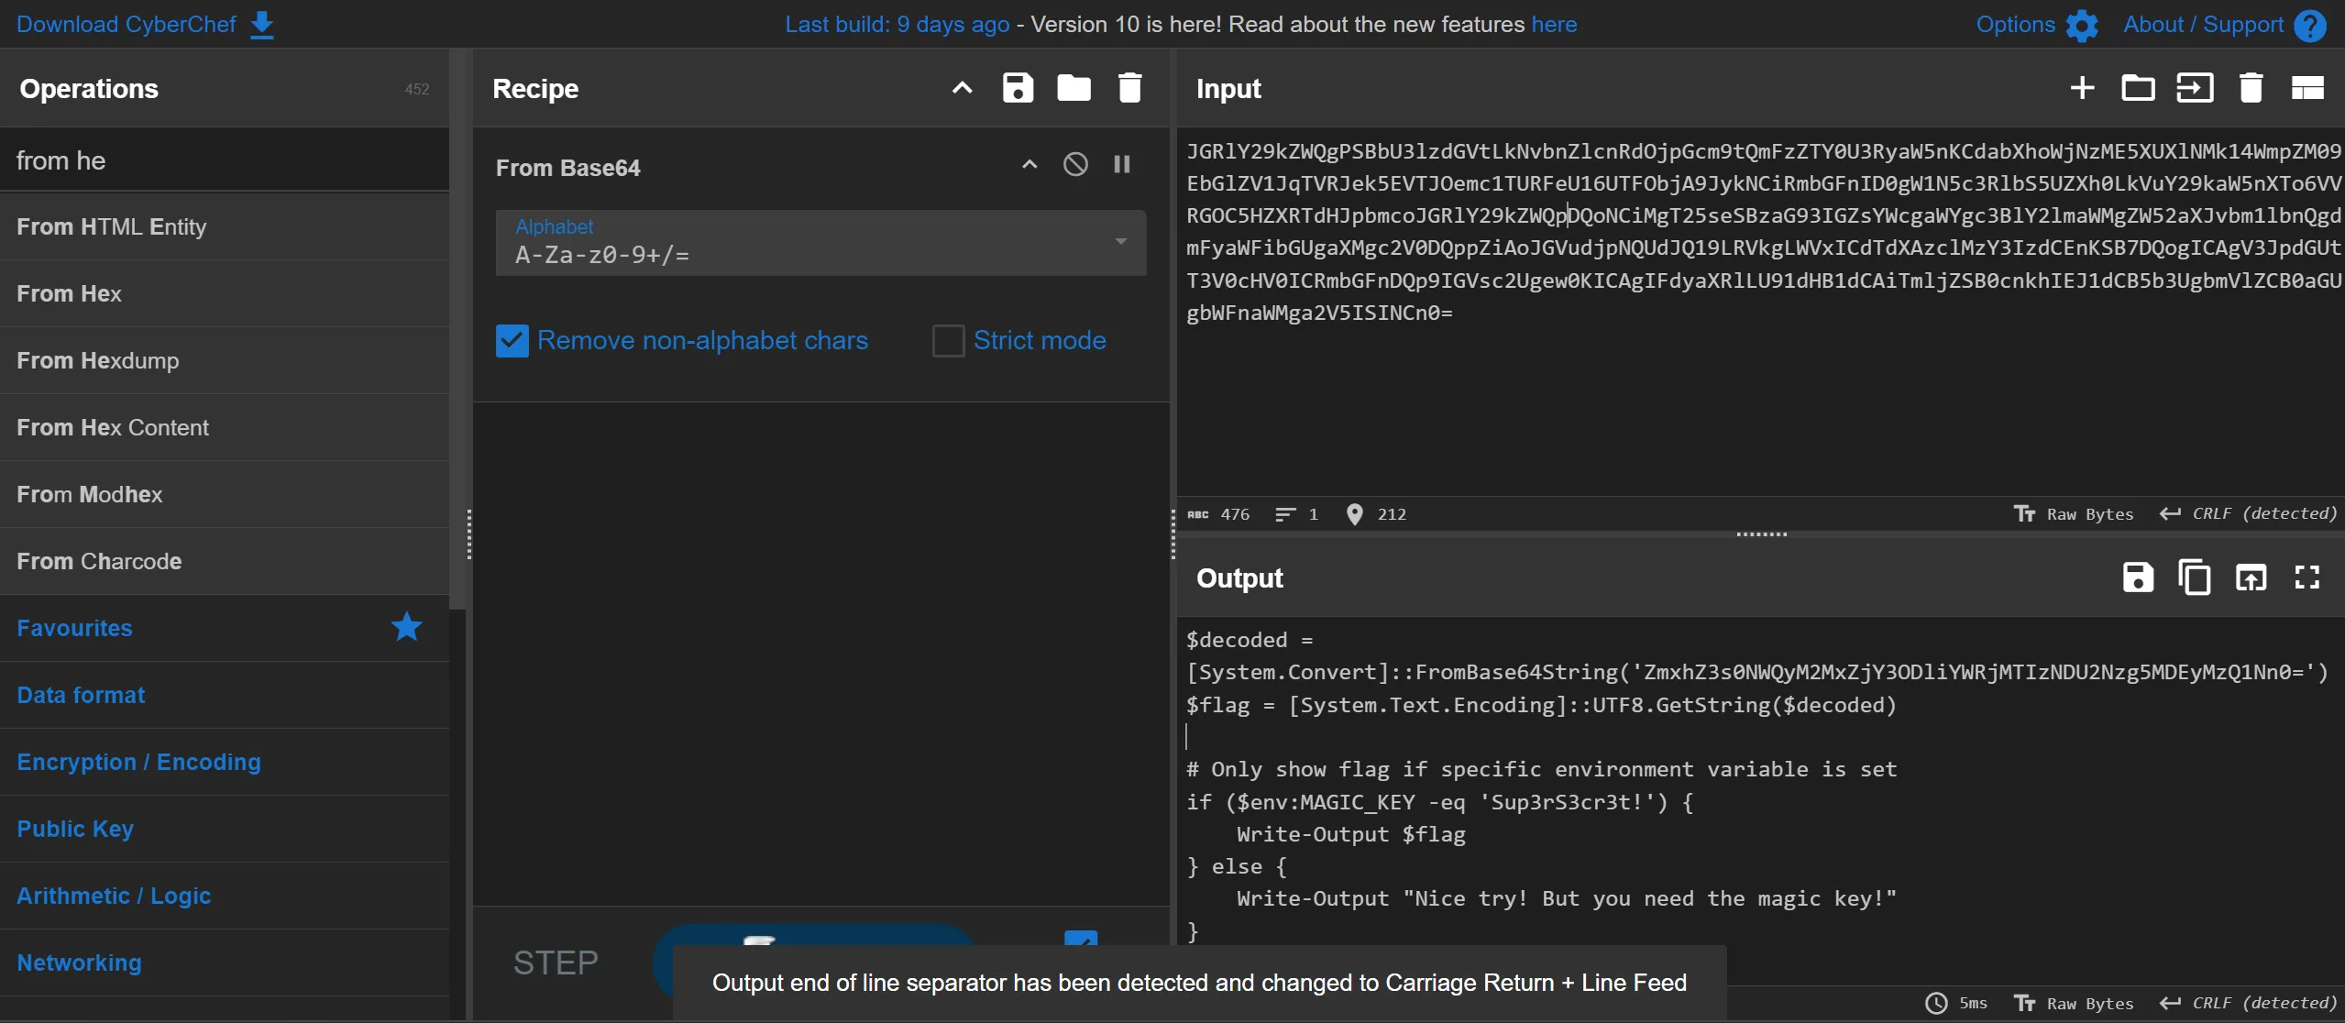Copy raw output to clipboard
The image size is (2345, 1023).
[2194, 577]
